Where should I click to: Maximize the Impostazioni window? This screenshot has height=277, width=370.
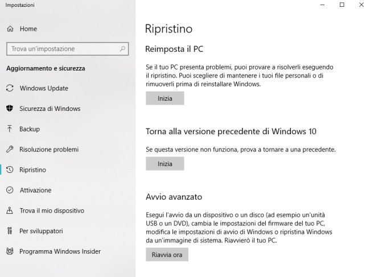click(x=342, y=5)
